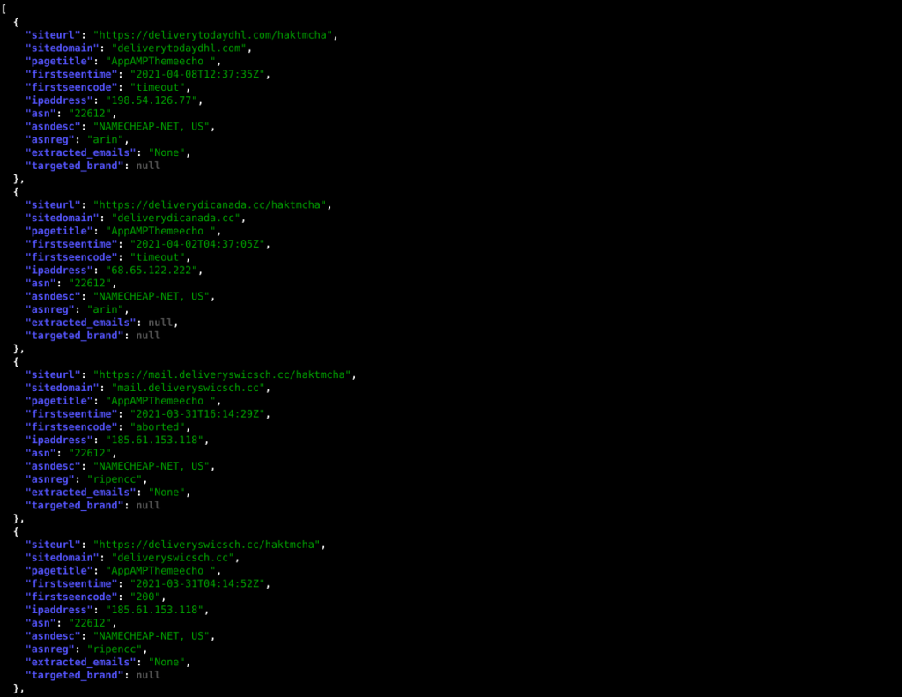This screenshot has height=697, width=902.
Task: Click the deliverytodaydhl.com siteurl link
Action: coord(213,35)
